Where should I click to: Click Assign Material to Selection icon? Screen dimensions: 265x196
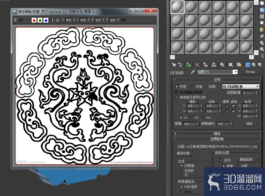(188, 65)
